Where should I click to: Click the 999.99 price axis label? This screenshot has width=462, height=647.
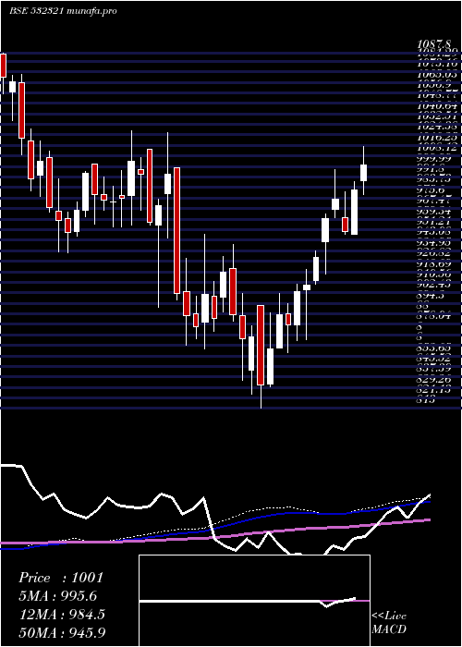point(433,160)
